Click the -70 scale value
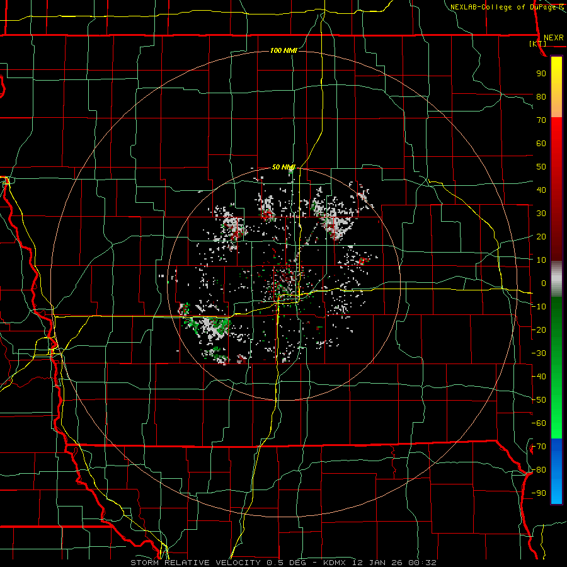Screen dimensions: 567x567 click(x=539, y=447)
